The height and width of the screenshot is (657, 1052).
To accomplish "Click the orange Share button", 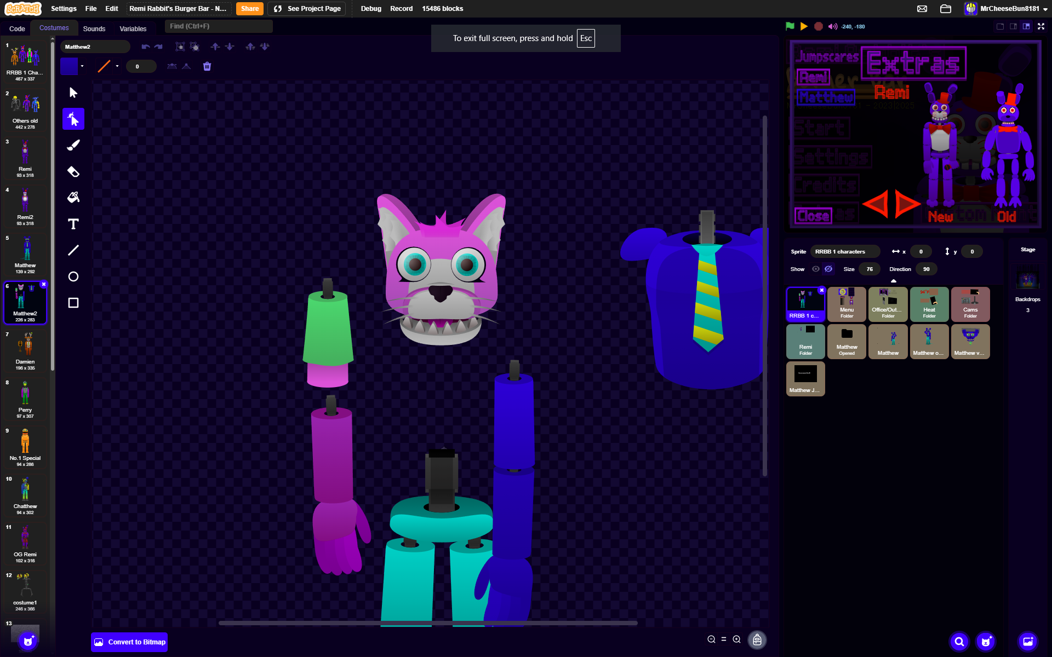I will click(x=250, y=9).
